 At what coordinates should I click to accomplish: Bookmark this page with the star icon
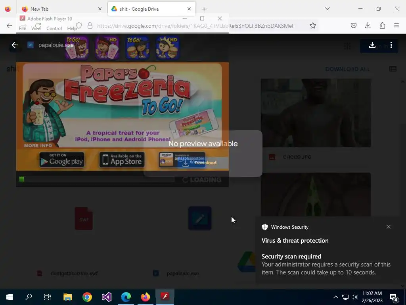click(313, 25)
